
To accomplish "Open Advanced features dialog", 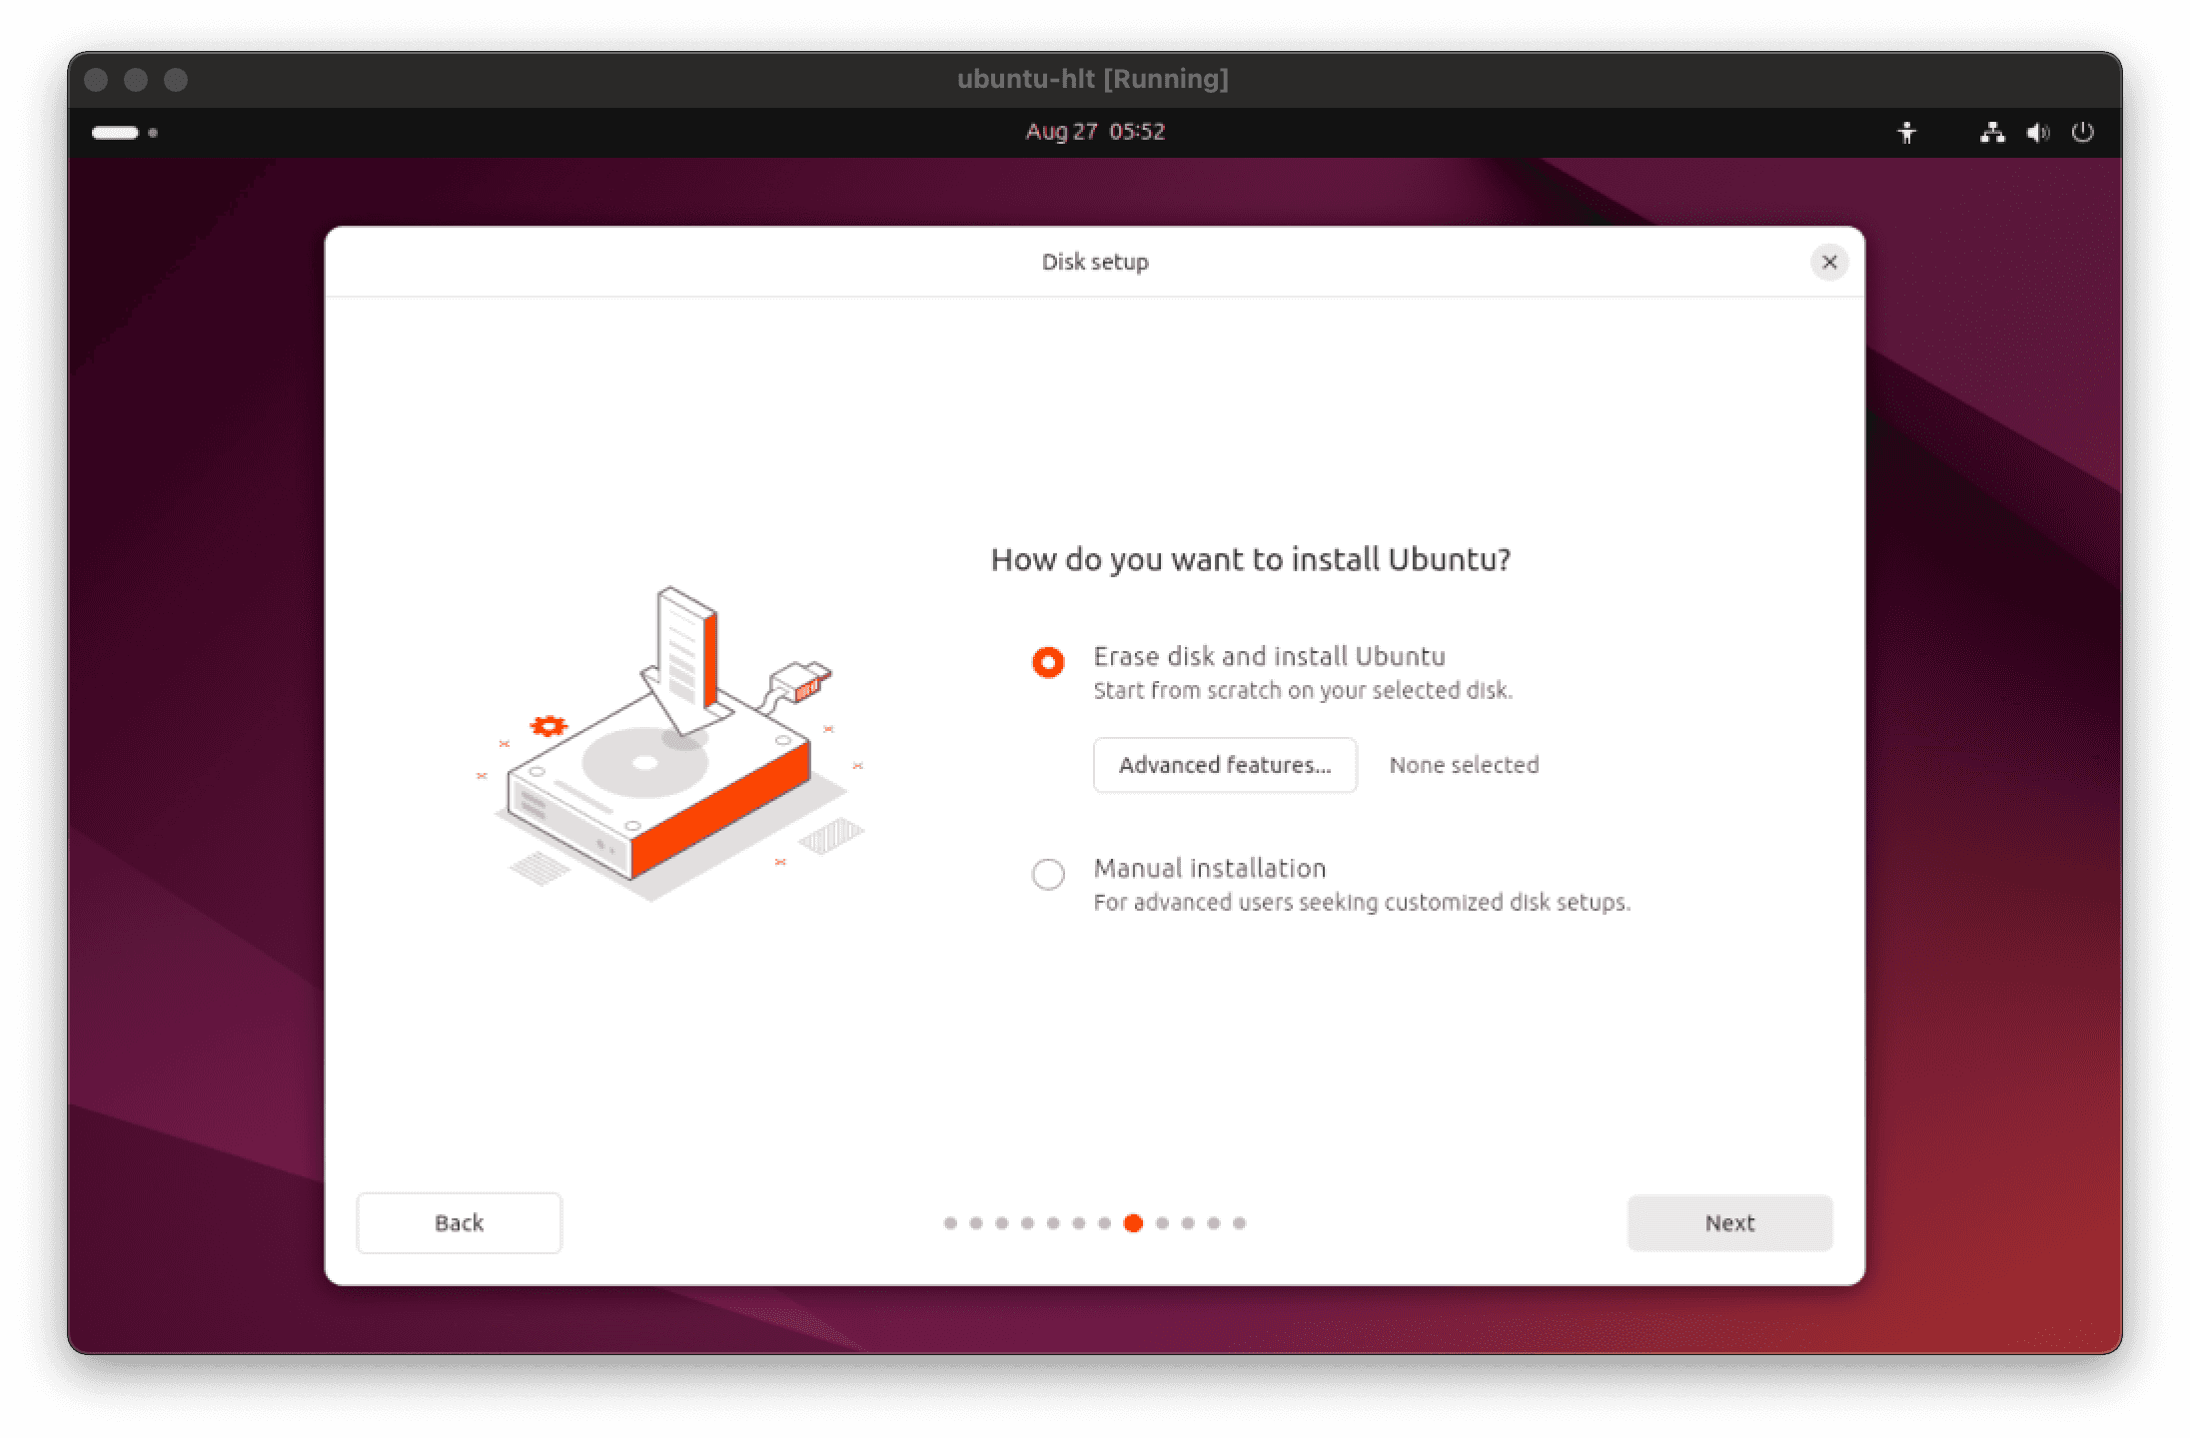I will coord(1225,765).
